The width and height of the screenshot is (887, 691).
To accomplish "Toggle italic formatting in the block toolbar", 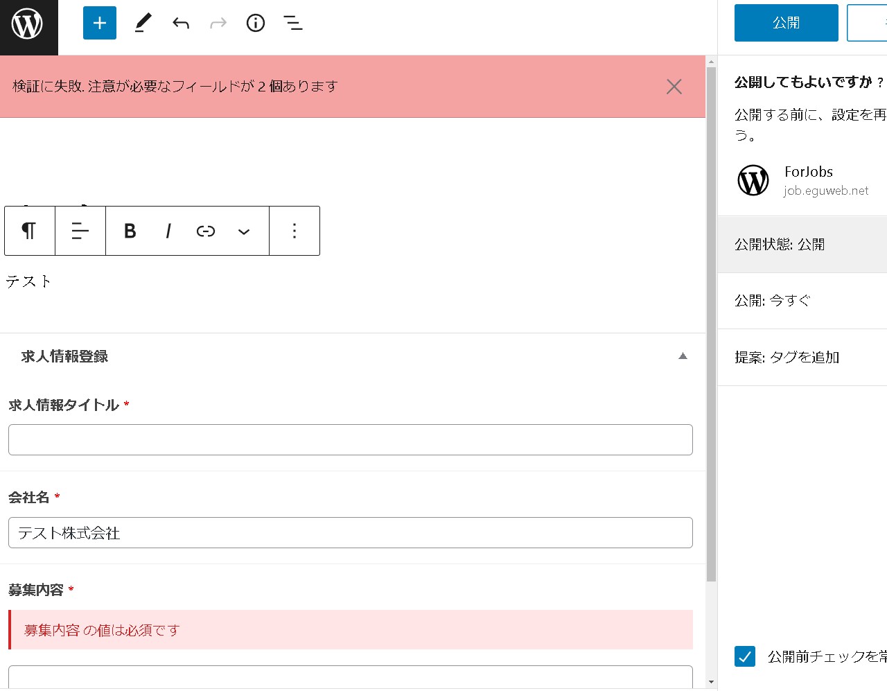I will click(168, 231).
